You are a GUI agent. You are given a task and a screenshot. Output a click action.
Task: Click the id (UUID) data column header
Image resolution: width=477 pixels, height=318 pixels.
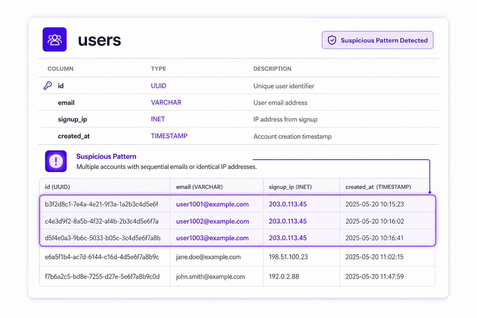click(57, 187)
